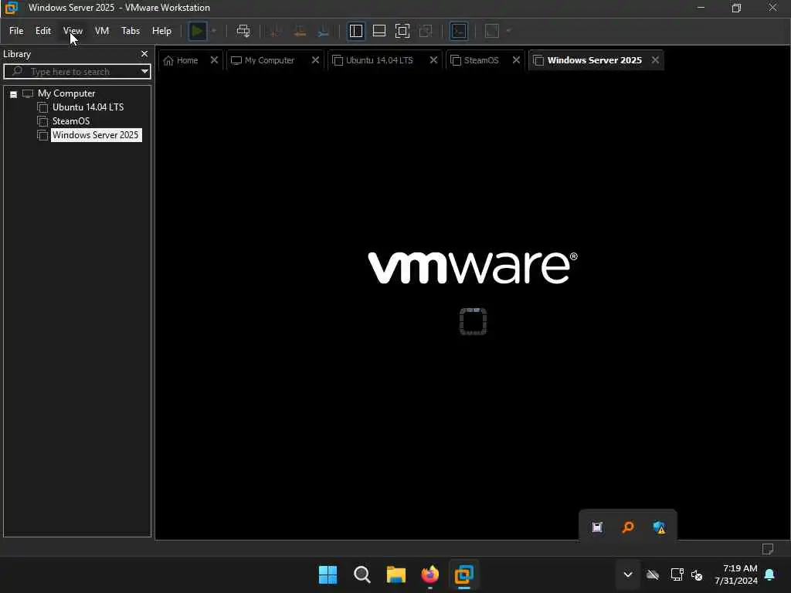Click the network status tray icon
This screenshot has height=593, width=791.
[x=677, y=574]
